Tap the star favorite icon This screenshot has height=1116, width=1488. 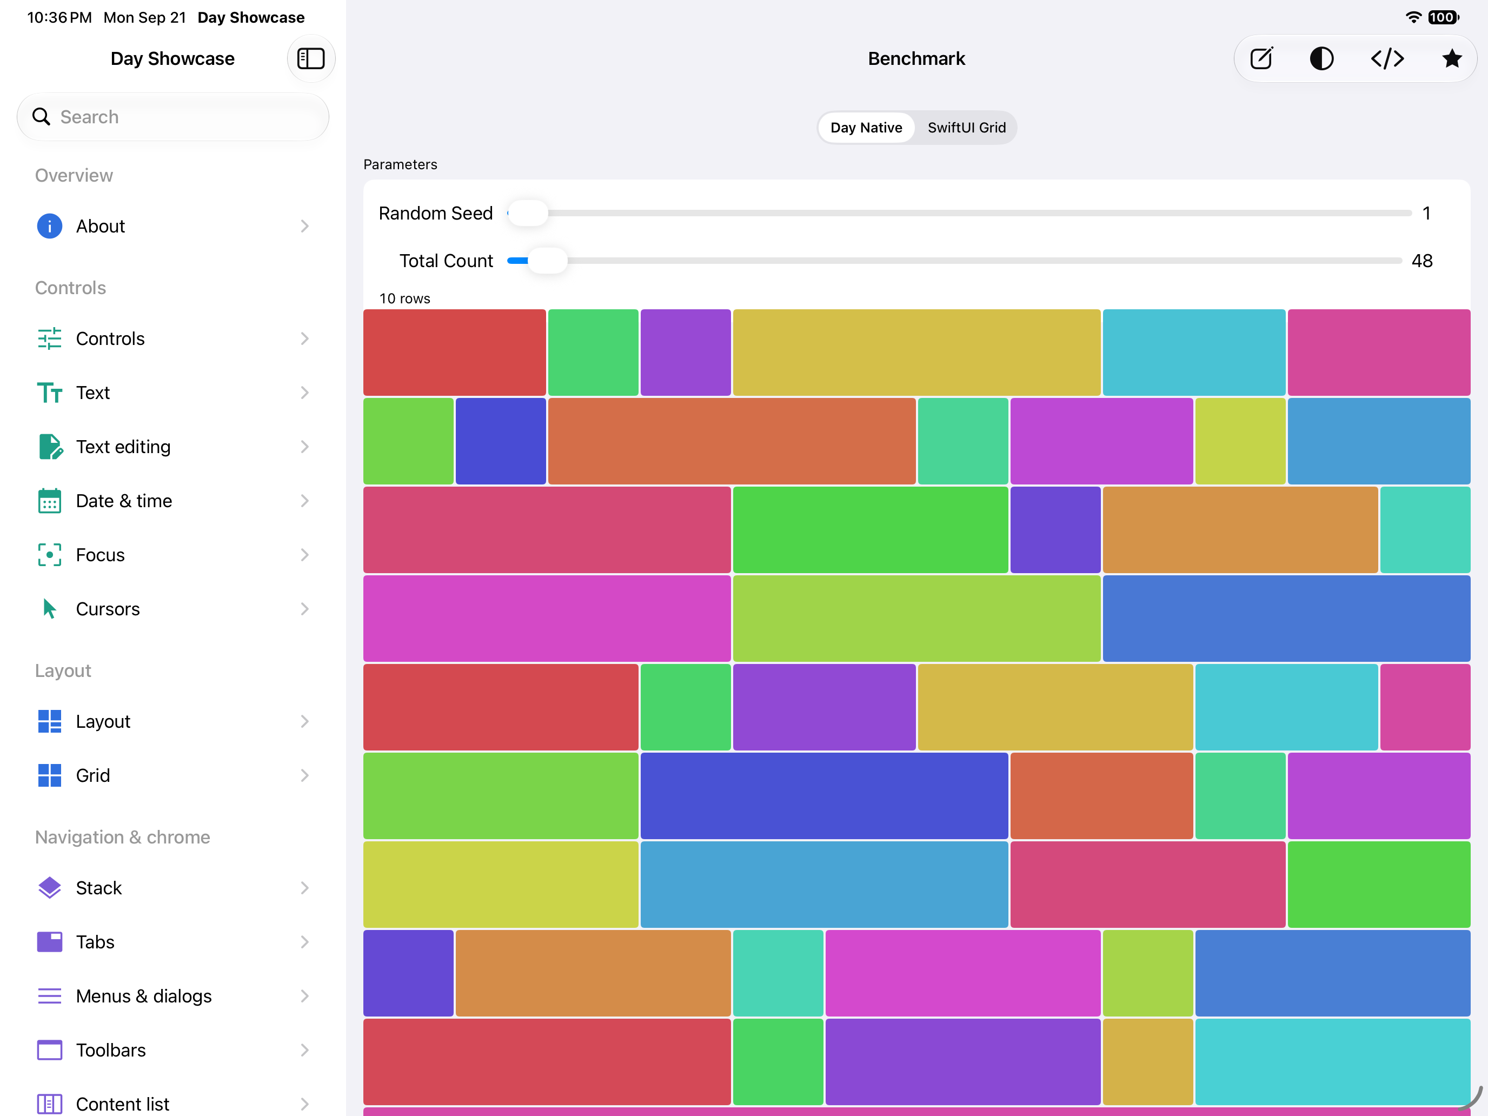pyautogui.click(x=1452, y=58)
